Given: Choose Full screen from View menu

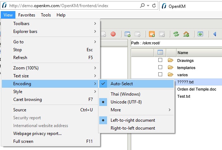Looking at the screenshot, I should [23, 141].
